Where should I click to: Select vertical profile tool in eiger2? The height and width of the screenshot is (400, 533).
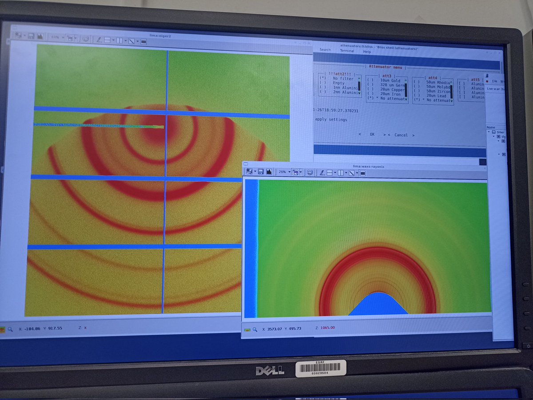point(119,40)
